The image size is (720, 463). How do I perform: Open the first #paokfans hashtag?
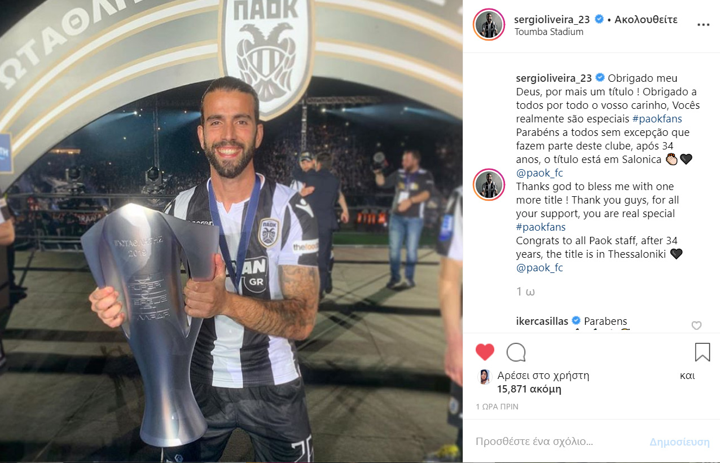pos(656,119)
